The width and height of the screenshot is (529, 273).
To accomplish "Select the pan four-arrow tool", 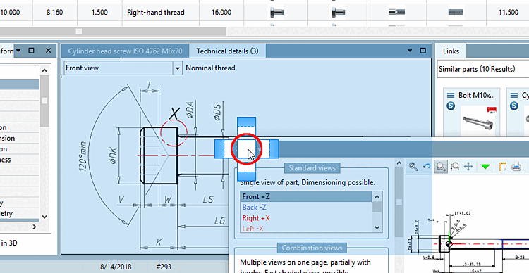I will [x=468, y=166].
